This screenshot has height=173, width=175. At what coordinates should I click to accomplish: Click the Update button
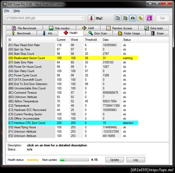pyautogui.click(x=115, y=160)
